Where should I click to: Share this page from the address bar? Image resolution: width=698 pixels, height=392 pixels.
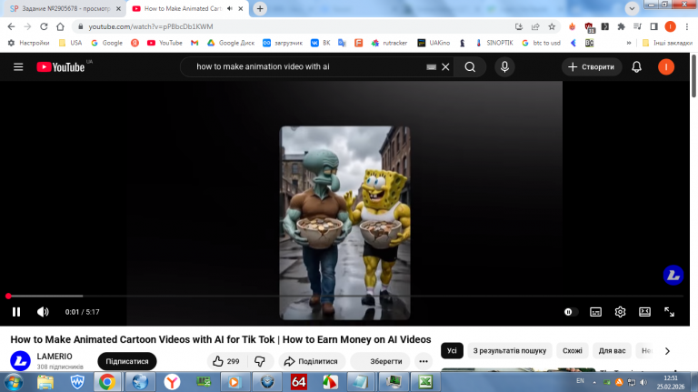[x=535, y=26]
